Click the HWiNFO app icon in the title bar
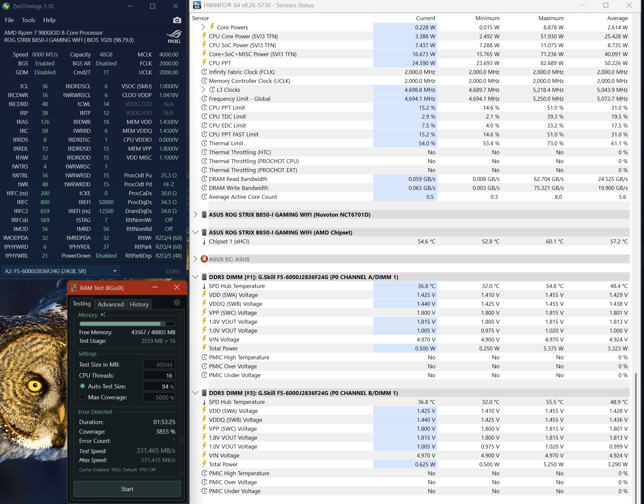Viewport: 644px width, 504px height. 197,5
